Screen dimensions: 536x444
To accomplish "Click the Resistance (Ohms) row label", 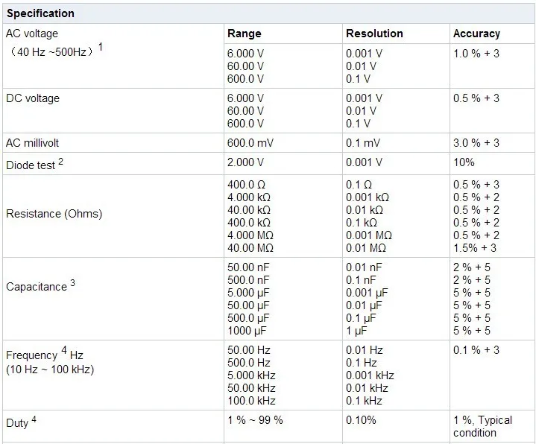I will click(x=54, y=214).
